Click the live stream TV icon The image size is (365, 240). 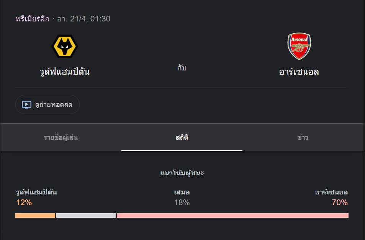tap(26, 104)
